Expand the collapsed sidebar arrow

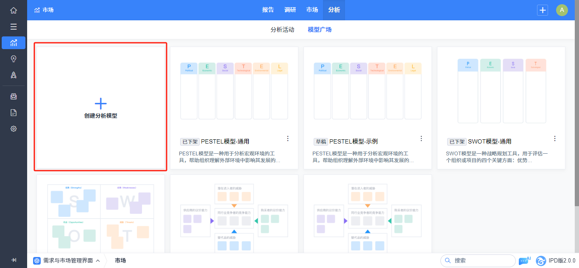pyautogui.click(x=14, y=260)
